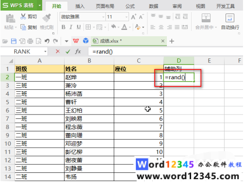Increase indent icon
Viewport: 244px width, 184px height.
[x=185, y=16]
